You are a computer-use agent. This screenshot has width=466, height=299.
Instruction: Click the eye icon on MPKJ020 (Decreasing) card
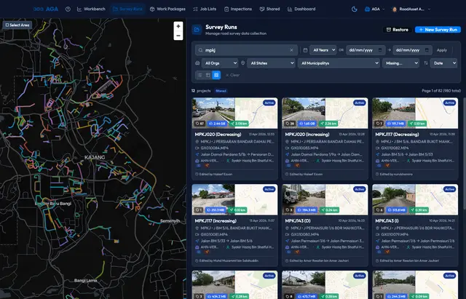(199, 165)
